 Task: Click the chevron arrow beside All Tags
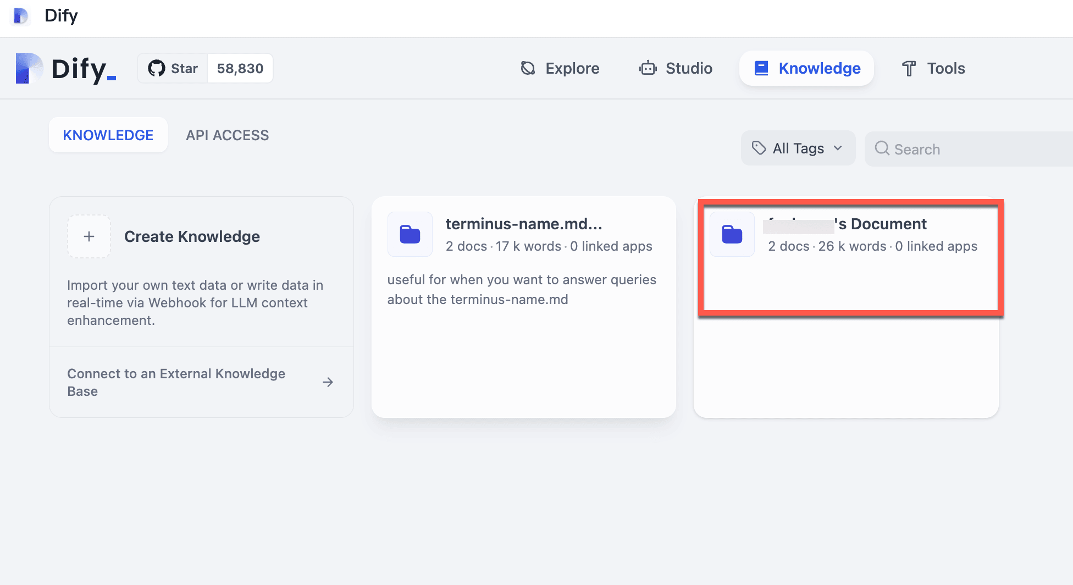pos(838,148)
